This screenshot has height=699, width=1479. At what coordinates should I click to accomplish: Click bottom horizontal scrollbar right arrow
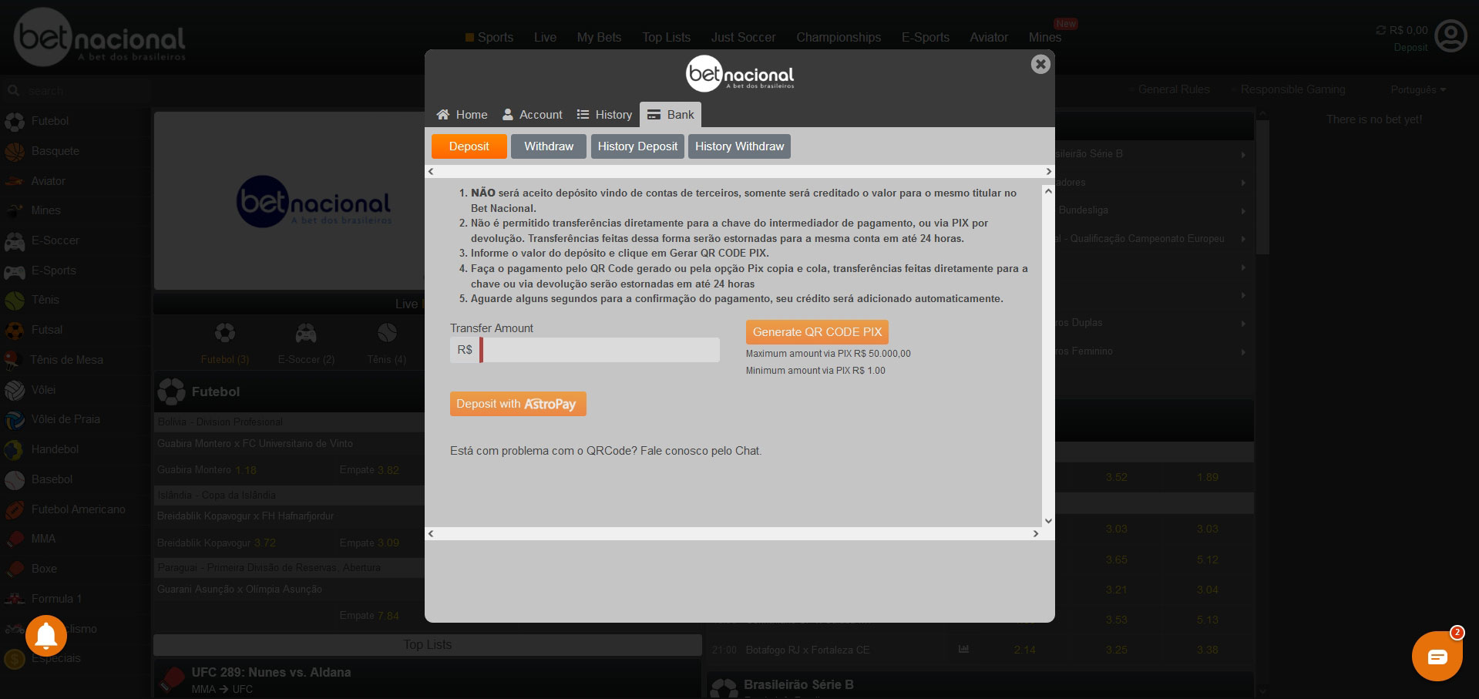tap(1036, 533)
